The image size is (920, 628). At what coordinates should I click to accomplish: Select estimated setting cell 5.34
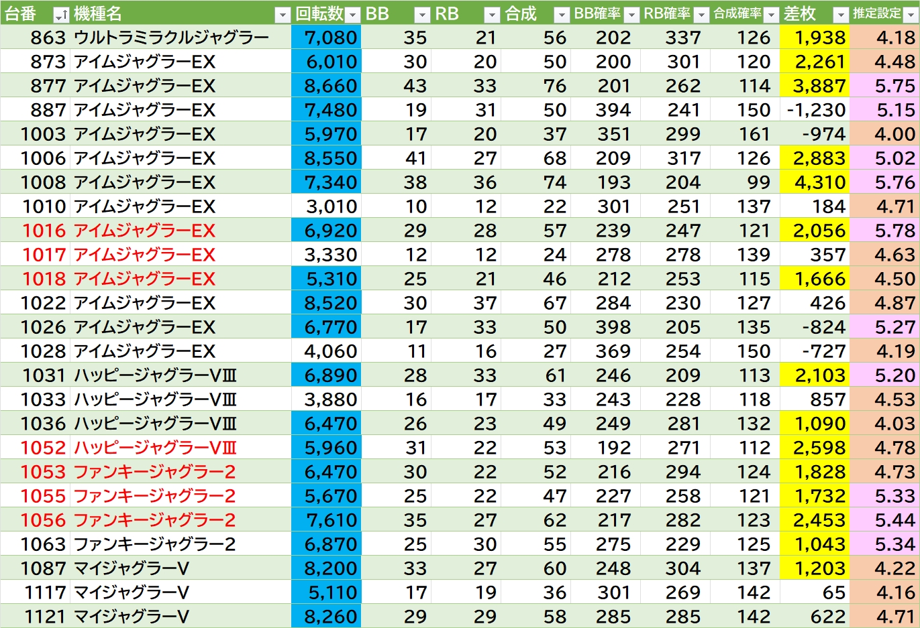(x=884, y=544)
